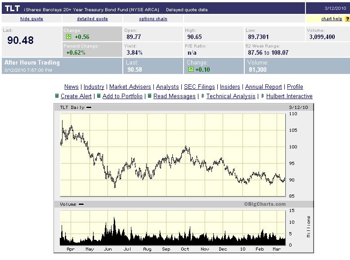Click the yellow question mark chart help icon
Viewport: 350px width, 260px height.
click(348, 19)
